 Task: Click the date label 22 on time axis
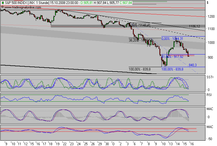coord(65,144)
